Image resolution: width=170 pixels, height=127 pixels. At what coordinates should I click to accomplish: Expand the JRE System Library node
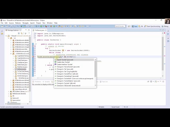(8, 92)
